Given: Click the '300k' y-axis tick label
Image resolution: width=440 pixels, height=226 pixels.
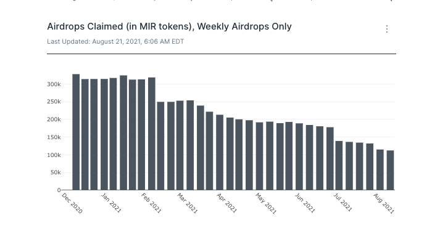Looking at the screenshot, I should (54, 84).
